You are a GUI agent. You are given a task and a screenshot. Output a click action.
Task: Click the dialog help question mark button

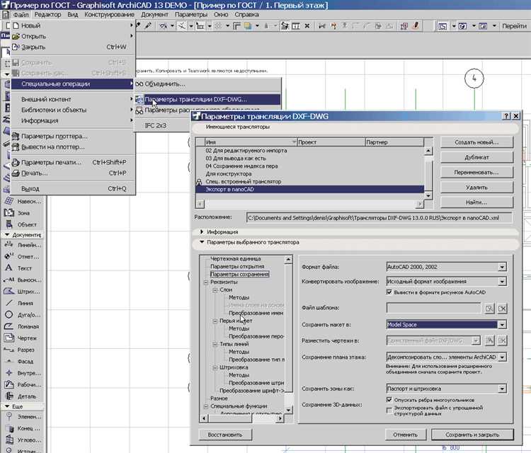click(x=506, y=116)
